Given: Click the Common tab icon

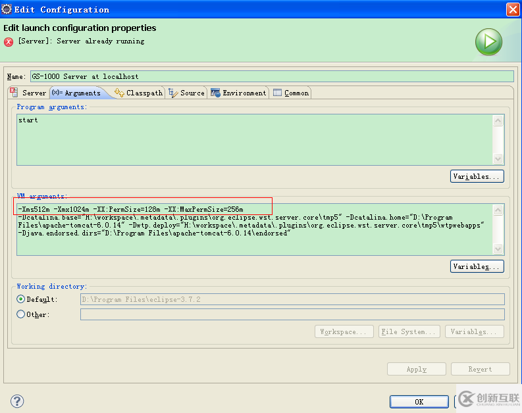Looking at the screenshot, I should pyautogui.click(x=277, y=93).
